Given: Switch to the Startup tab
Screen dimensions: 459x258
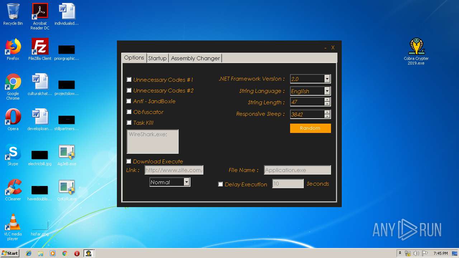Looking at the screenshot, I should [157, 58].
